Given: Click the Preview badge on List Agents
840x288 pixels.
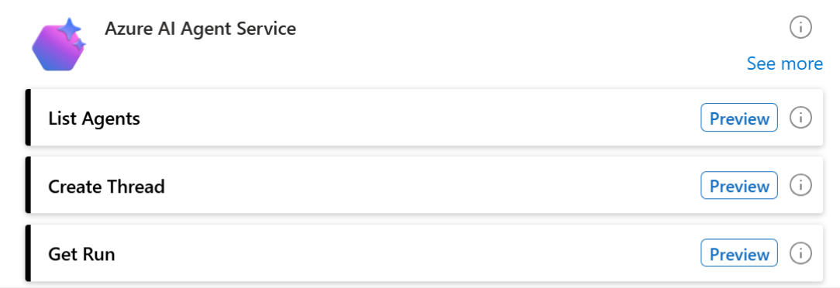Looking at the screenshot, I should 739,117.
